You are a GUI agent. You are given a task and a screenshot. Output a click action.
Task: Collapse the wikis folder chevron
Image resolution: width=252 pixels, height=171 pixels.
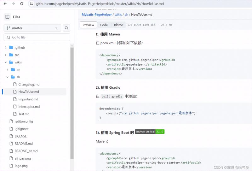[x=6, y=62]
